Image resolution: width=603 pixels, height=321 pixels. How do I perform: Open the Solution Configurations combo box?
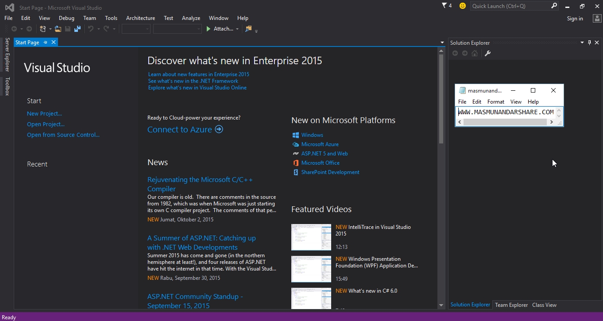pyautogui.click(x=136, y=29)
